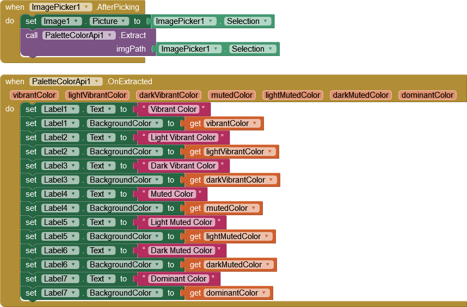Click the vibrantColor event parameter
Viewport: 467px width, 307px height.
(34, 95)
